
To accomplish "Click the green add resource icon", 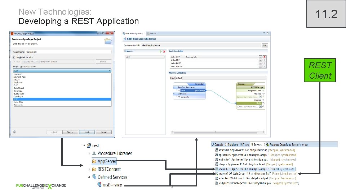I will point(160,51).
